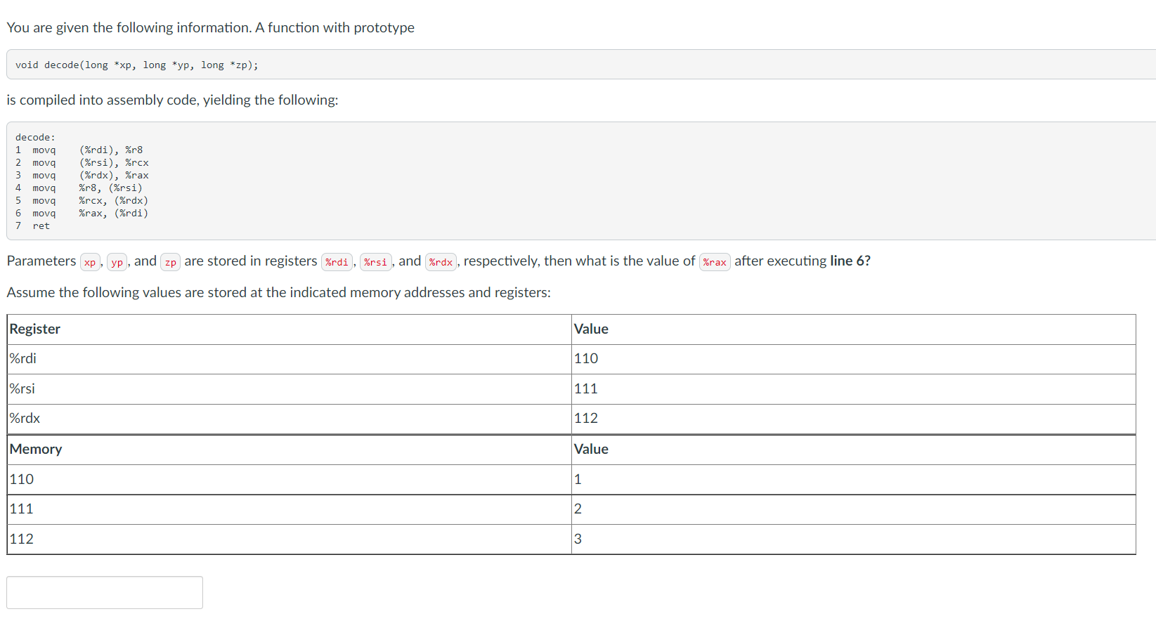The image size is (1156, 621).
Task: Click the inline yp parameter tag
Action: click(117, 263)
